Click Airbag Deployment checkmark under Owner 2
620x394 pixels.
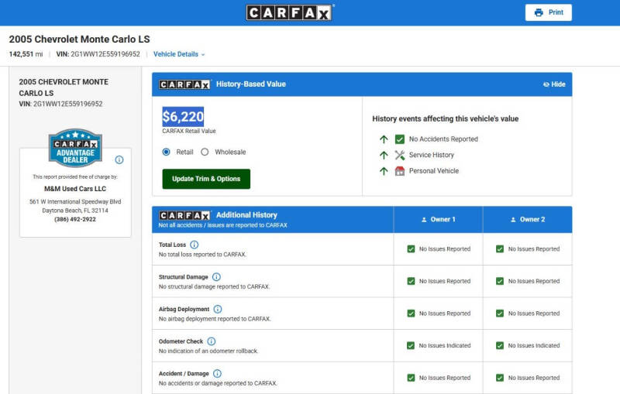pyautogui.click(x=500, y=313)
